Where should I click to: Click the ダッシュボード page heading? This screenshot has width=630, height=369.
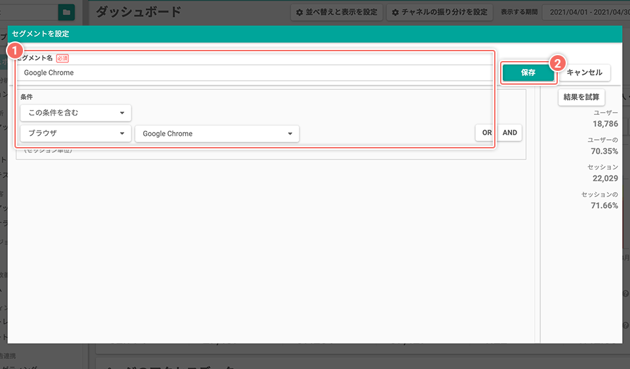138,12
